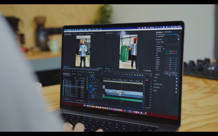The image size is (218, 136).
Task: Select the green audio clip in timeline
Action: coord(122,99)
